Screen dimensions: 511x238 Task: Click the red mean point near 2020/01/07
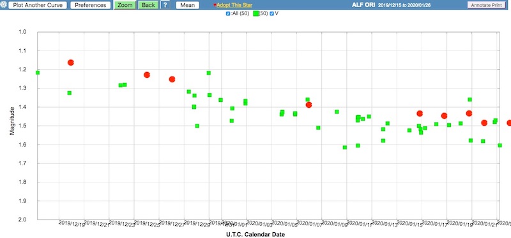pos(309,105)
